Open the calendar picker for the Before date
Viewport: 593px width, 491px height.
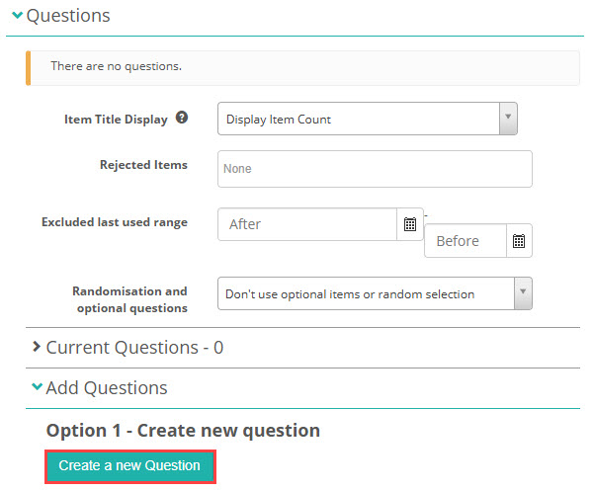[519, 241]
